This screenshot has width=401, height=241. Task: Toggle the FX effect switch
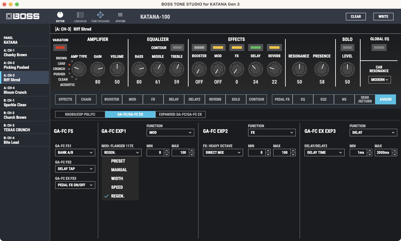237,48
